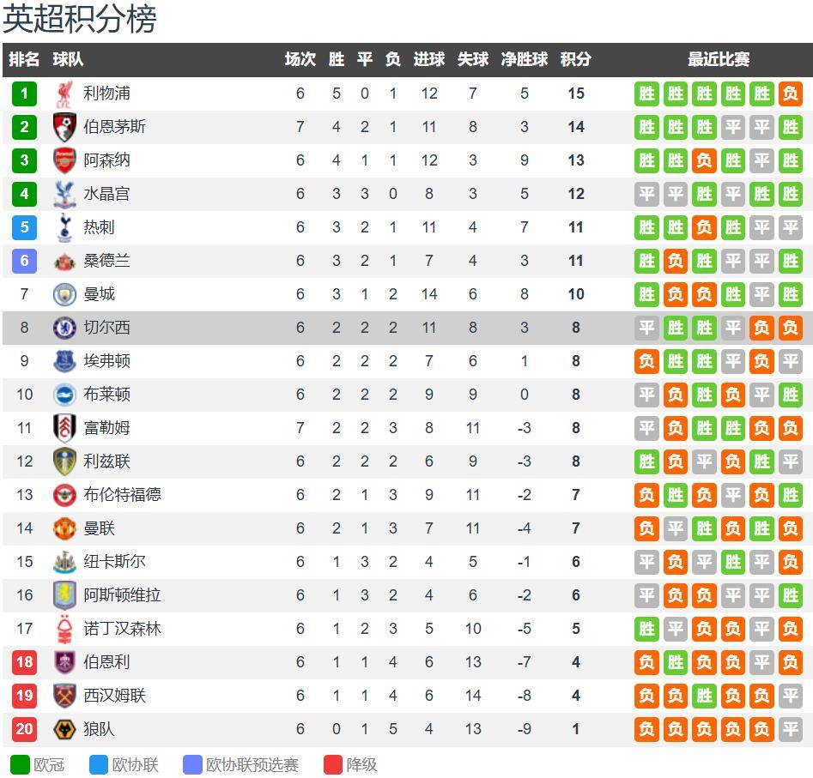Image resolution: width=813 pixels, height=778 pixels.
Task: Open the 桑德兰 team link
Action: 106,261
